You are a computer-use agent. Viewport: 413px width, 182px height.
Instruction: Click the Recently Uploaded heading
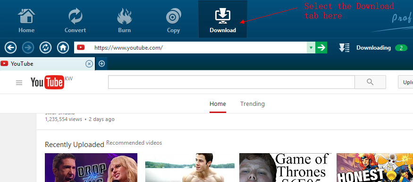(x=75, y=145)
